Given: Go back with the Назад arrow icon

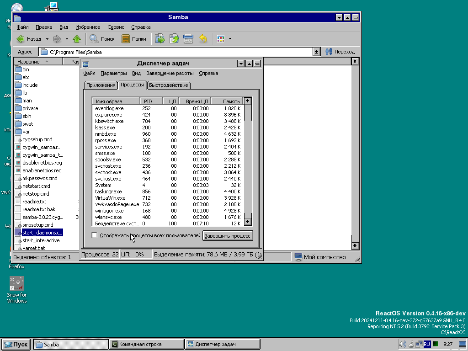Looking at the screenshot, I should pyautogui.click(x=21, y=39).
